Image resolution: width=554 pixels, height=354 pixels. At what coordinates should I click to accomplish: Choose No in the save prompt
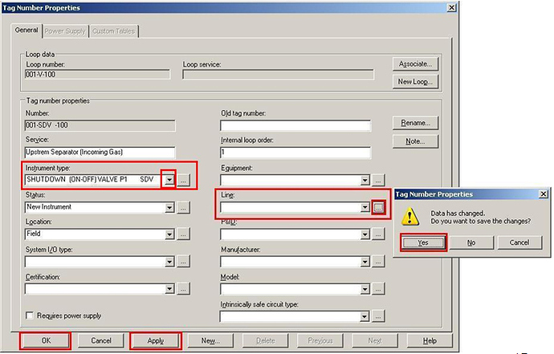[x=471, y=242]
